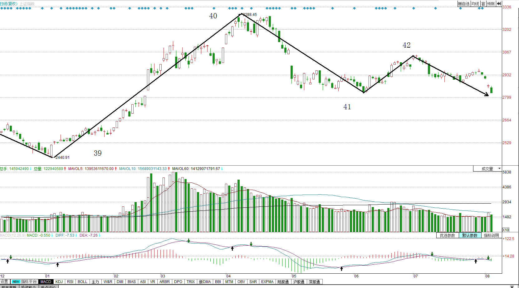The height and width of the screenshot is (288, 519).
Task: Select the 优选参数 preferred parameters option
Action: tap(448, 235)
